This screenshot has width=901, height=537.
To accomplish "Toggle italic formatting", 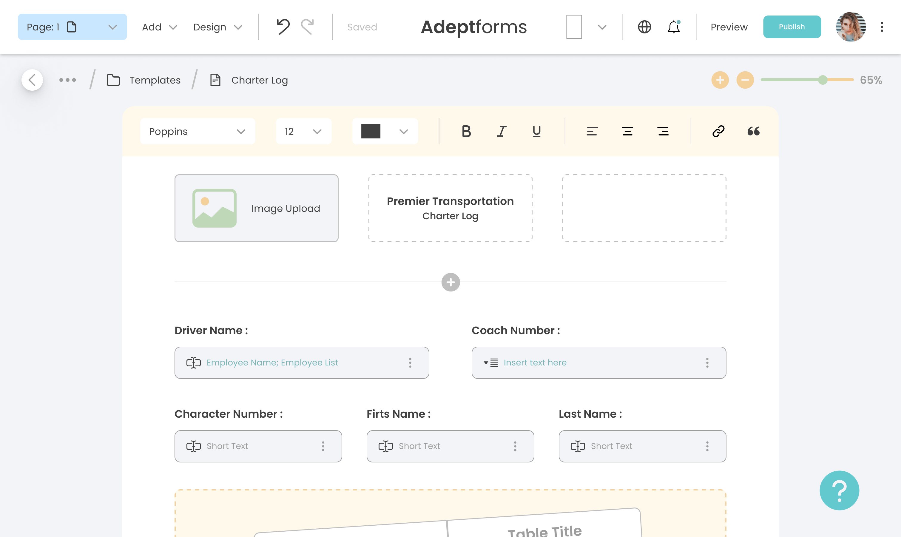I will coord(501,131).
